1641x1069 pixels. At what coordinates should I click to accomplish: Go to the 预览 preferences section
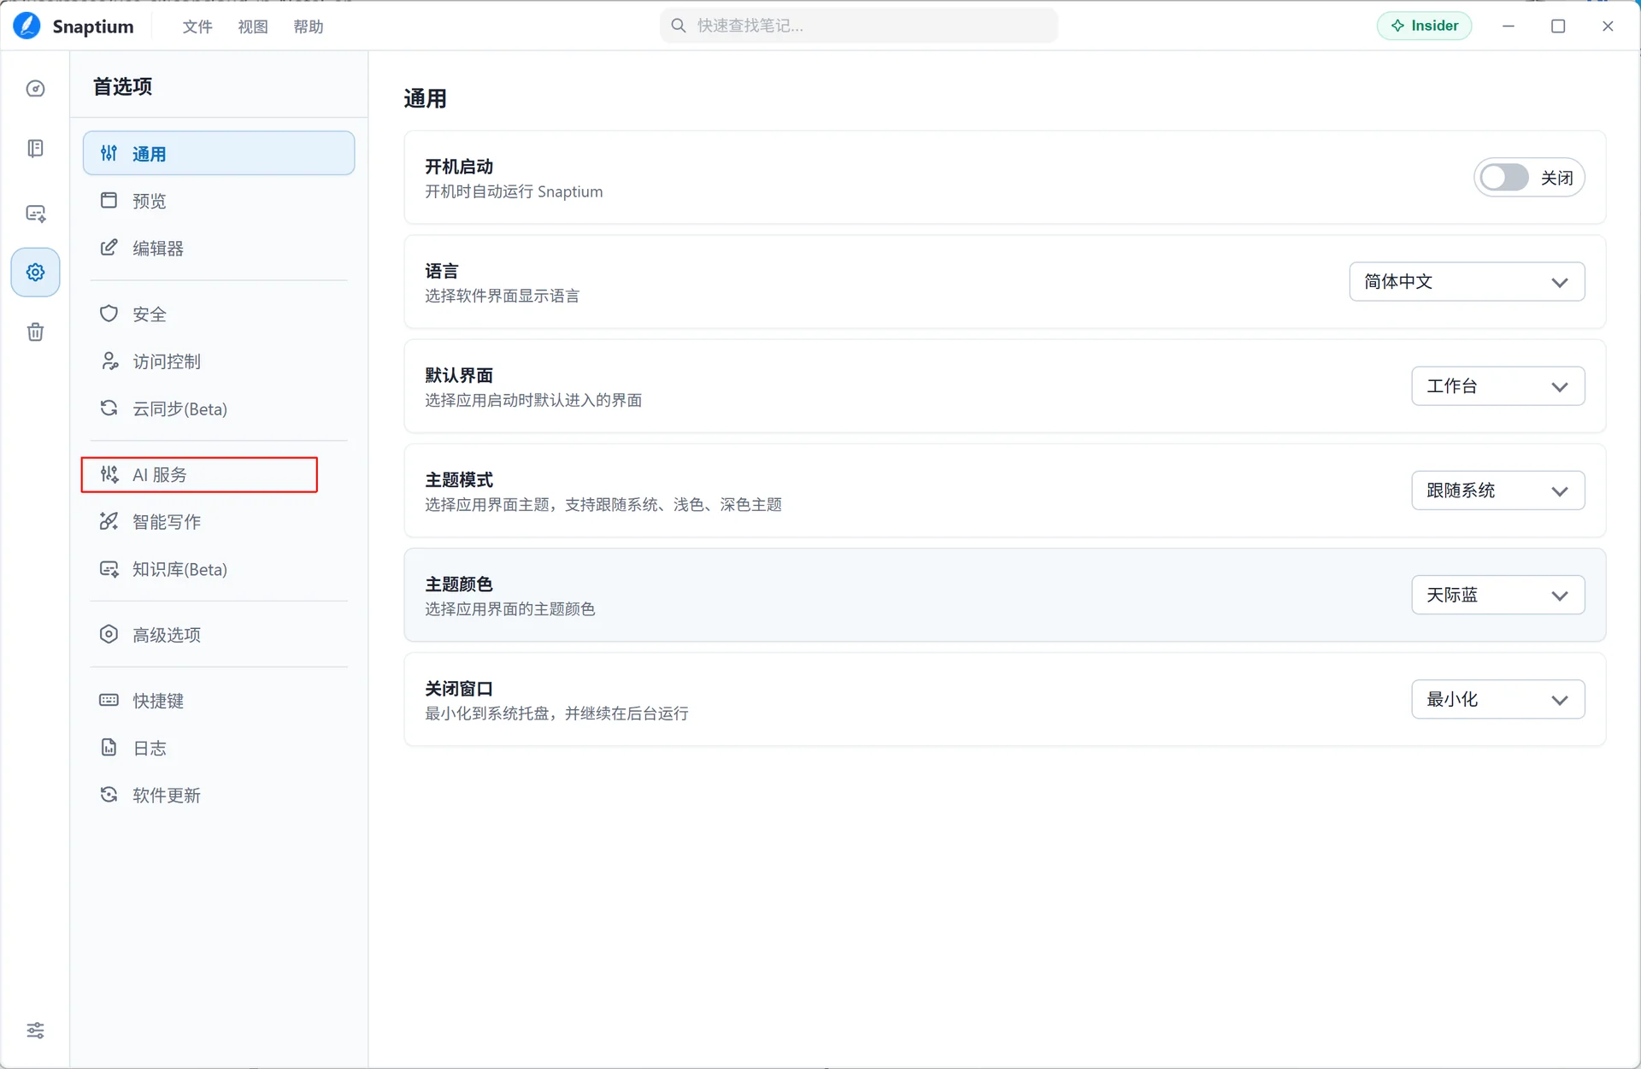pyautogui.click(x=219, y=201)
